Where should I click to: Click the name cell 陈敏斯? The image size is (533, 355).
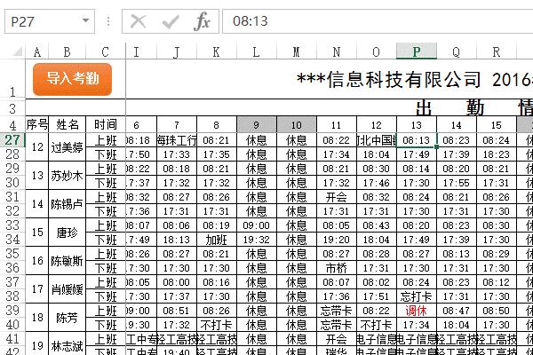pos(67,261)
